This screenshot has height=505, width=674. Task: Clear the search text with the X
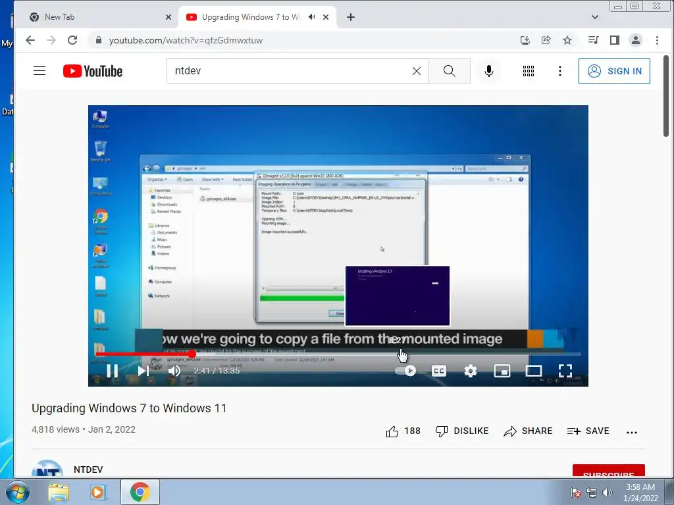(x=417, y=71)
